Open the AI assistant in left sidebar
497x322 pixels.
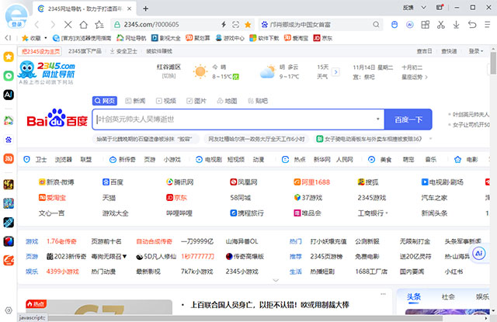pos(9,94)
